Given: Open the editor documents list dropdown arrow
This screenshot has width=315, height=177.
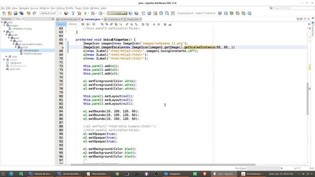Looking at the screenshot, I should [305, 19].
